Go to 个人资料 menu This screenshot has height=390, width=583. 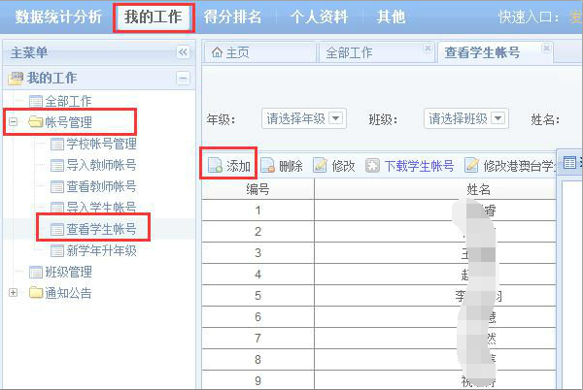pyautogui.click(x=320, y=16)
